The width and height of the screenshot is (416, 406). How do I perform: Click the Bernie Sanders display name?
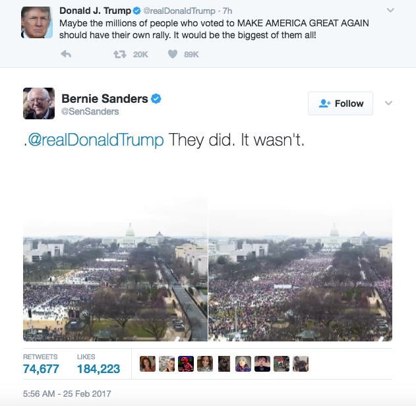105,99
